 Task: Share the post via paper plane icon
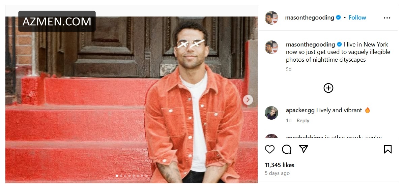304,149
